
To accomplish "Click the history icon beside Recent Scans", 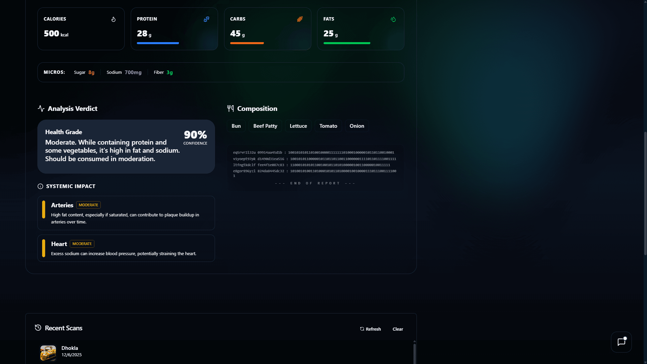I will tap(38, 328).
